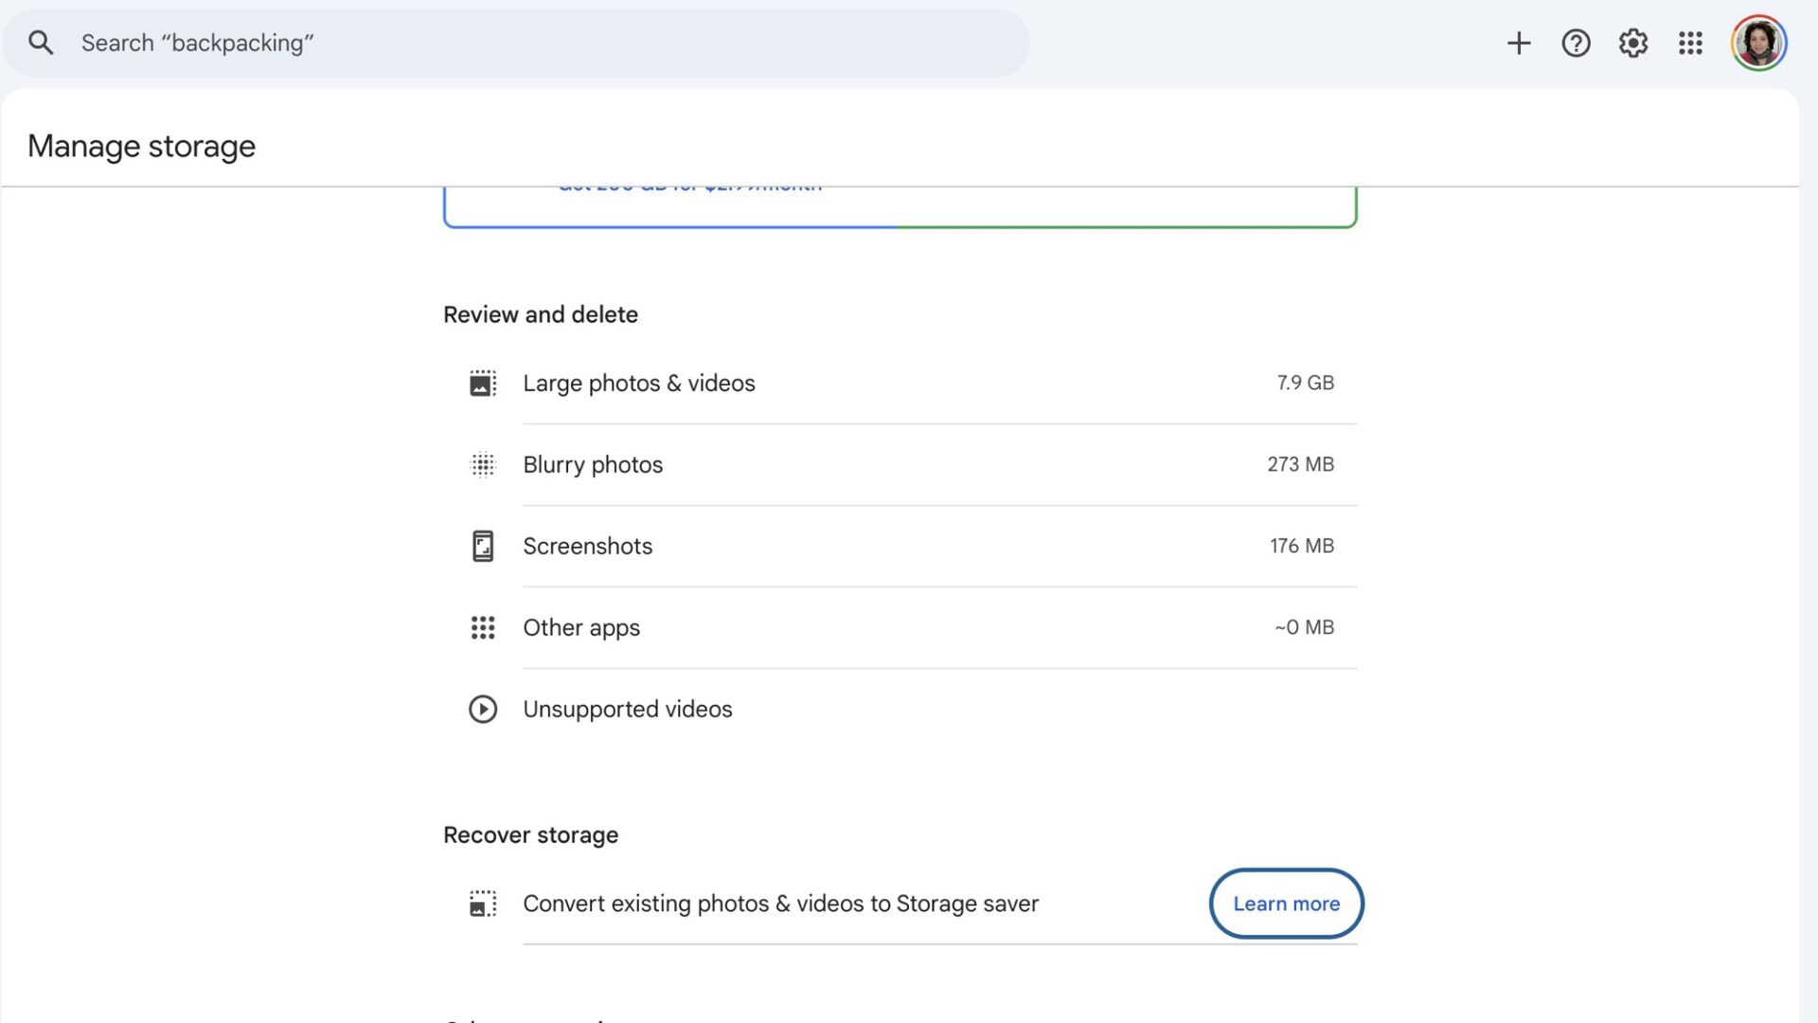Open the Google apps launcher grid

(x=1689, y=43)
